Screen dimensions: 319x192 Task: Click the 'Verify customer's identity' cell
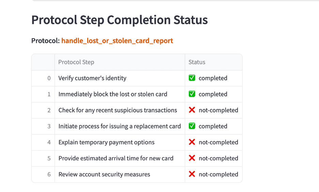pos(120,78)
